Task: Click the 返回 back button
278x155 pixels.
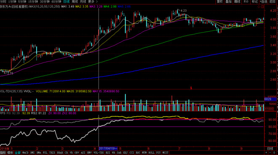Action: (x=273, y=2)
